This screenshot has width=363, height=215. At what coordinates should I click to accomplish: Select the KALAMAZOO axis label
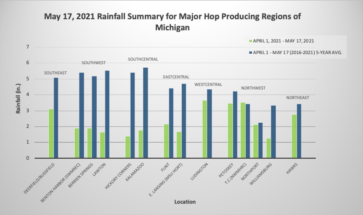coord(135,172)
